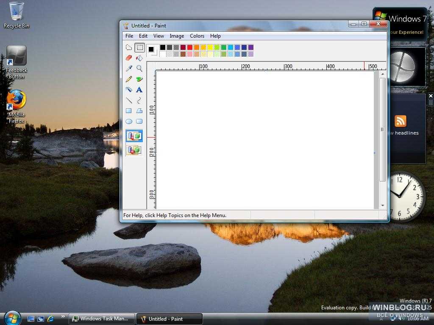Click the Show Desktop quick launch icon

point(31,319)
